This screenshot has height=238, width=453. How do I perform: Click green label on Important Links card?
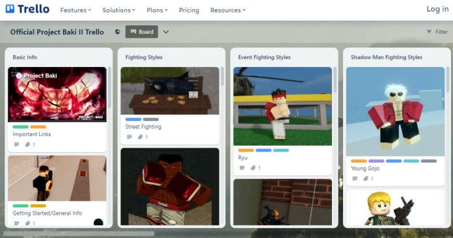(x=21, y=127)
